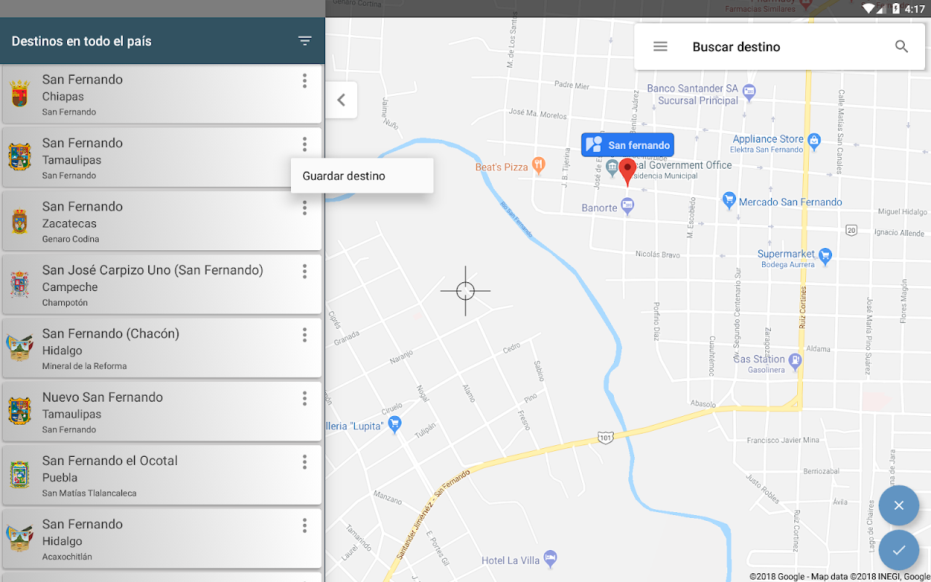The height and width of the screenshot is (582, 931).
Task: Select the red destination pin on the map
Action: tap(628, 173)
